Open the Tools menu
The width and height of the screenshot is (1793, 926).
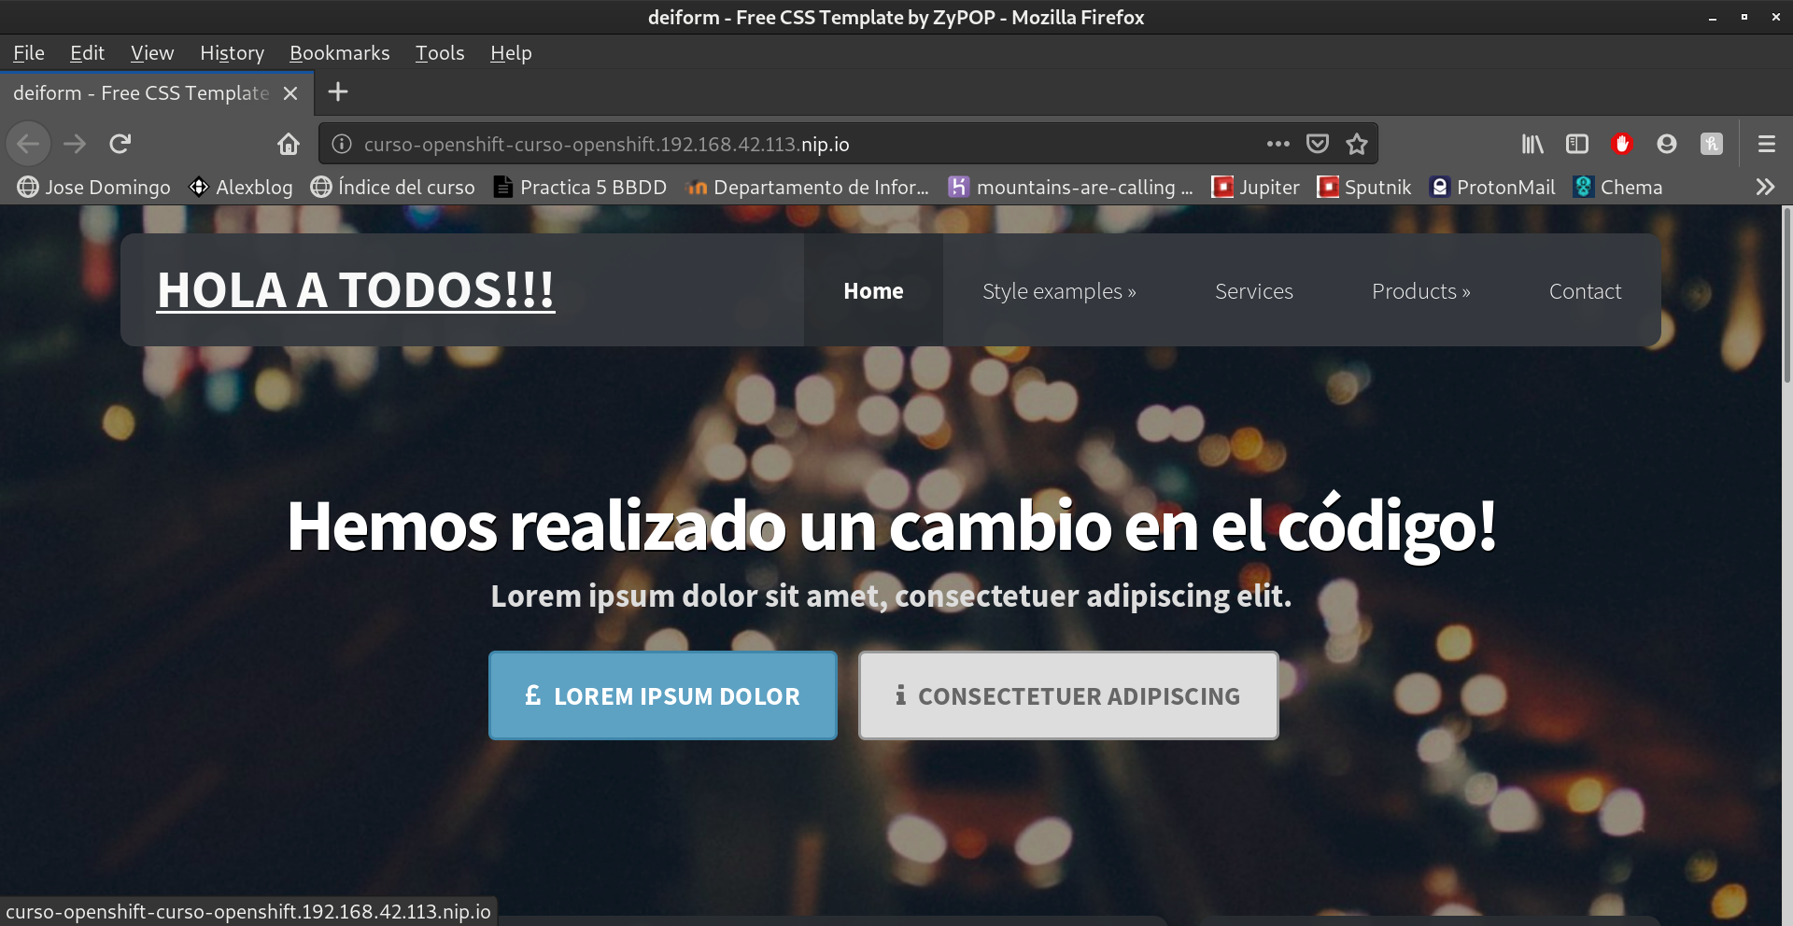coord(440,53)
